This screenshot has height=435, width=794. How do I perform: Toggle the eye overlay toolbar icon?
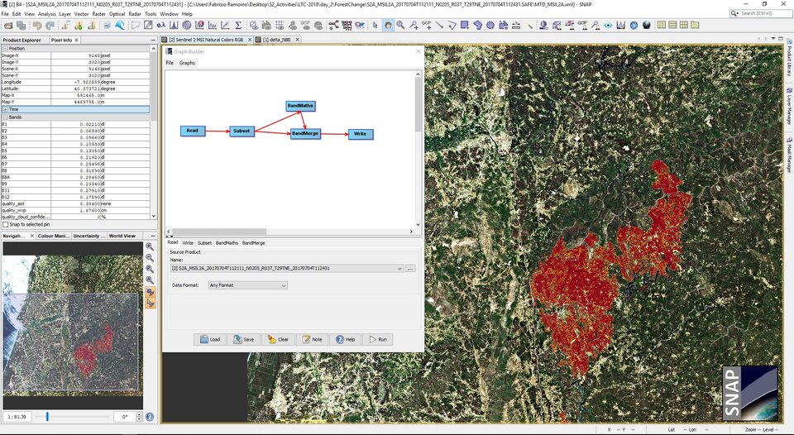point(608,25)
